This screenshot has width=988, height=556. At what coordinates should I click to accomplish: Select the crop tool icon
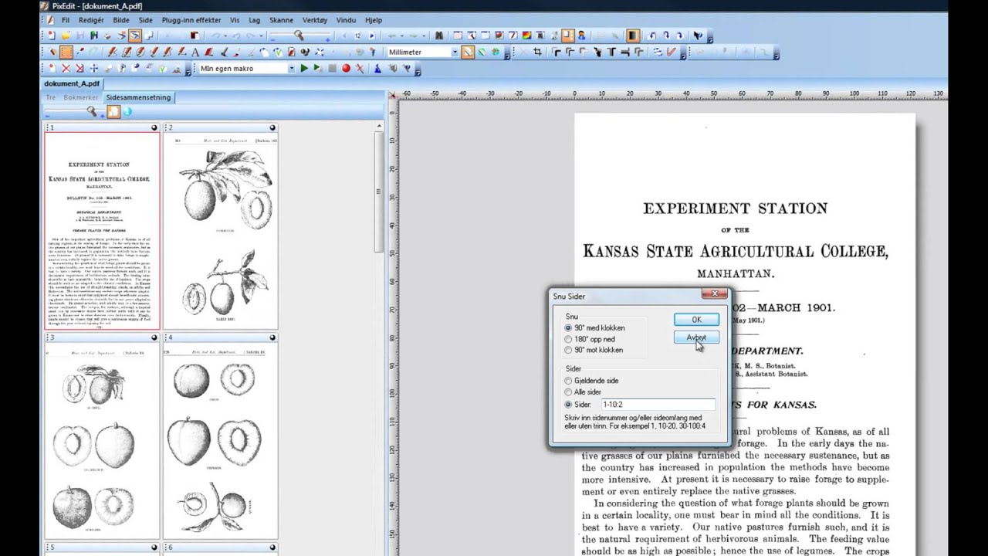(538, 52)
